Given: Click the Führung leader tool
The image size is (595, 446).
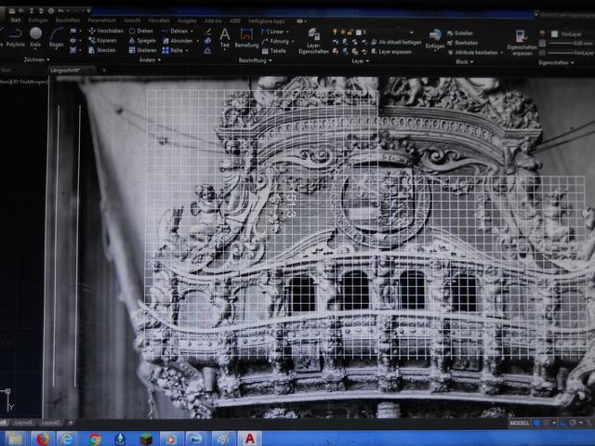Looking at the screenshot, I should click(275, 41).
